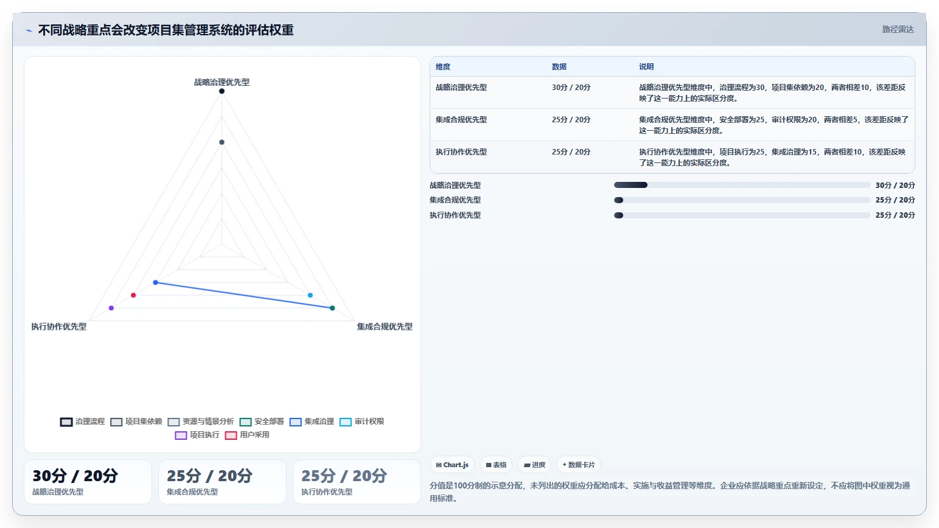The image size is (939, 528).
Task: Select the red data point on the radar
Action: point(133,295)
